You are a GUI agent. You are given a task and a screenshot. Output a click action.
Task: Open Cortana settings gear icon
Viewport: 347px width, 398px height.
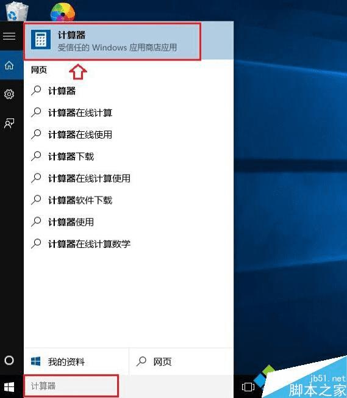[9, 94]
